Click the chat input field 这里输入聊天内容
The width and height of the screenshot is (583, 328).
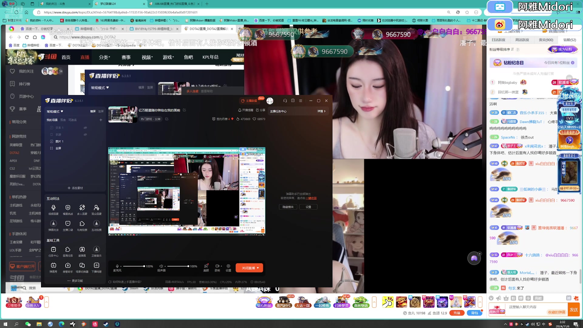tap(536, 307)
